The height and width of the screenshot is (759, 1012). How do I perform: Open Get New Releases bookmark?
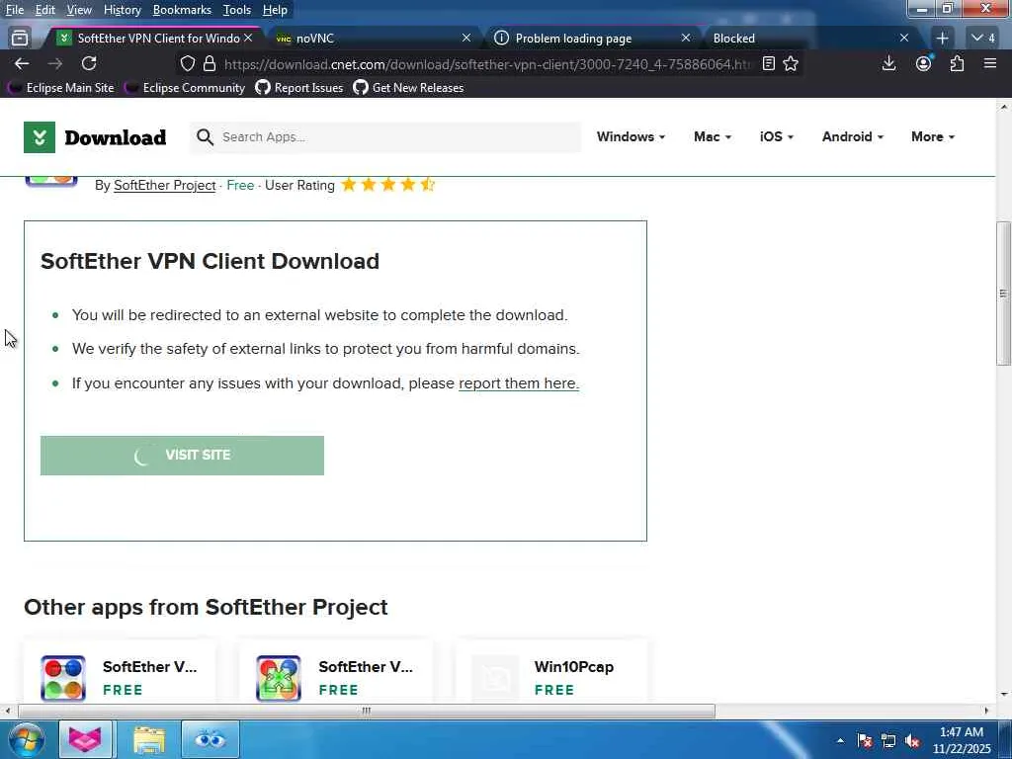(x=408, y=88)
